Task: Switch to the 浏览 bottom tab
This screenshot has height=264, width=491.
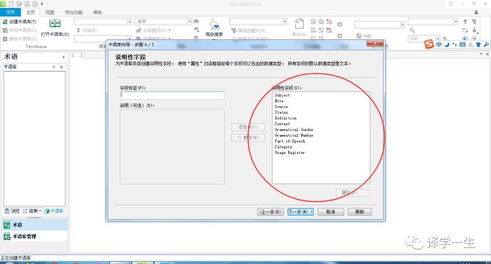Action: coord(12,211)
